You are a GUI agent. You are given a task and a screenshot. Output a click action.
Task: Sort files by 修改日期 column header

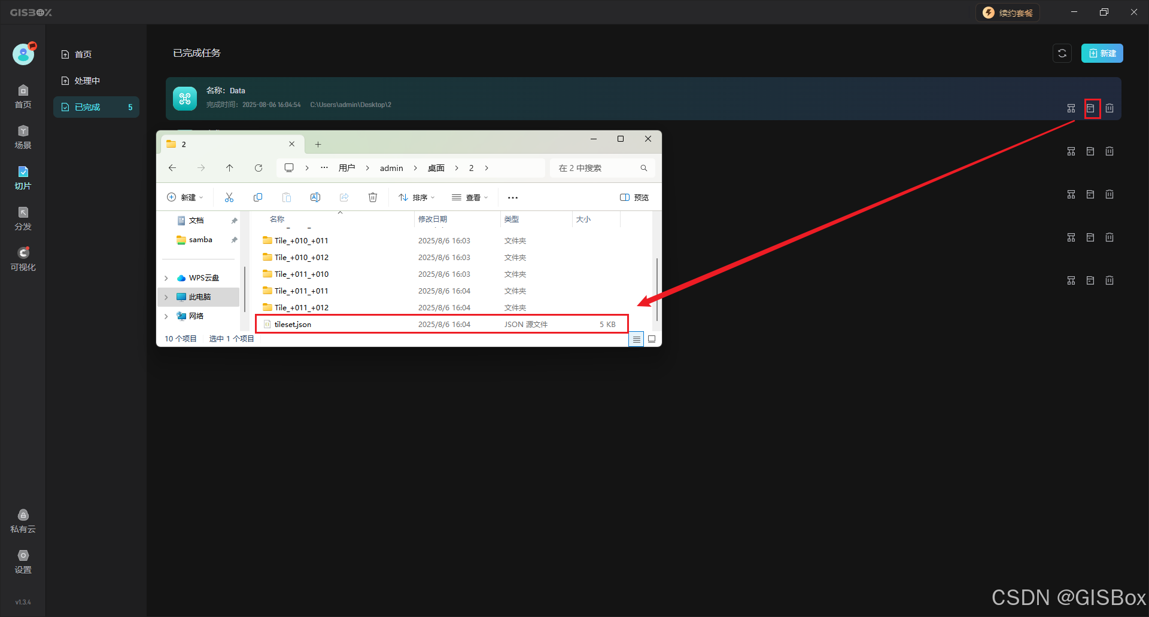[x=457, y=219]
